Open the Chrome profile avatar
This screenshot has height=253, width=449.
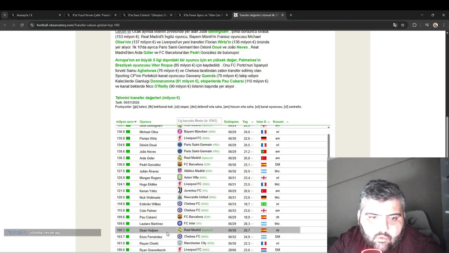point(435,25)
